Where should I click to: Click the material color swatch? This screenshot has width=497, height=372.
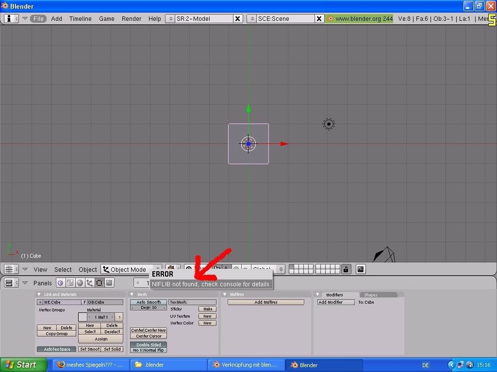[x=82, y=317]
